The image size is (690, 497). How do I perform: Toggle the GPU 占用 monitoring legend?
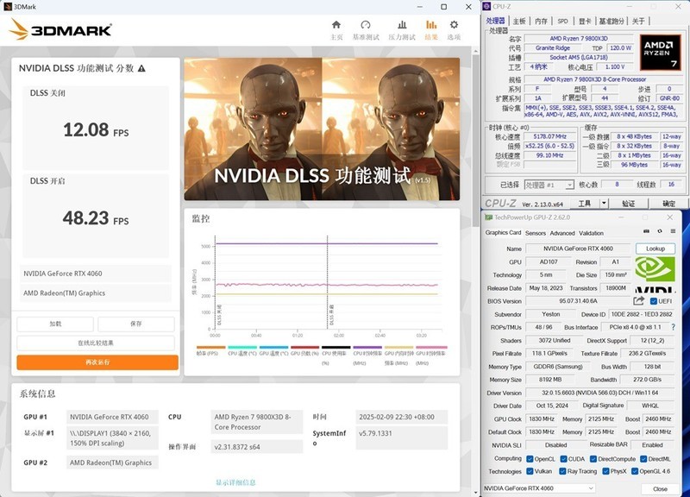pos(304,349)
